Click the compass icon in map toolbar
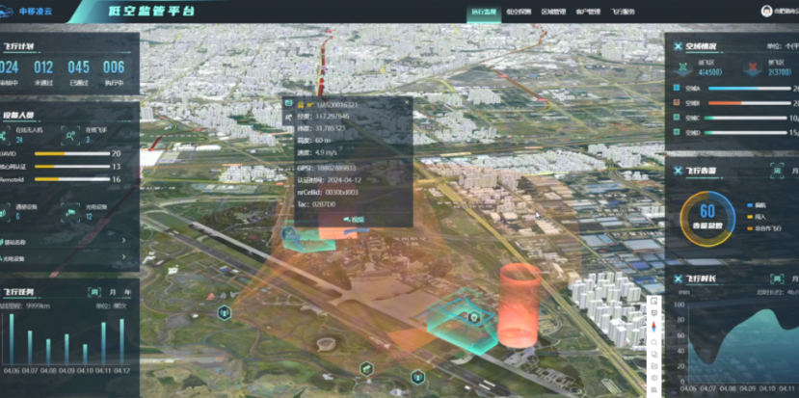 click(654, 328)
